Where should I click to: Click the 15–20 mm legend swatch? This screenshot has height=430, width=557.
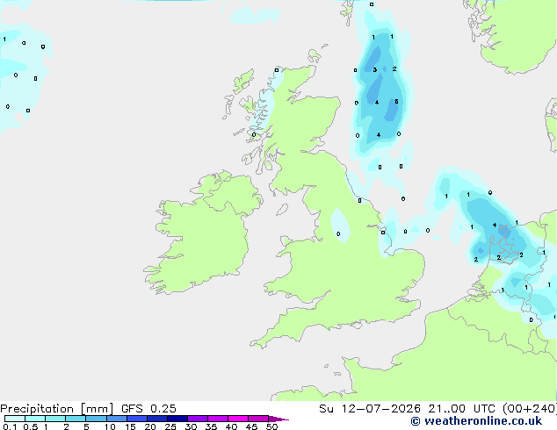point(136,419)
